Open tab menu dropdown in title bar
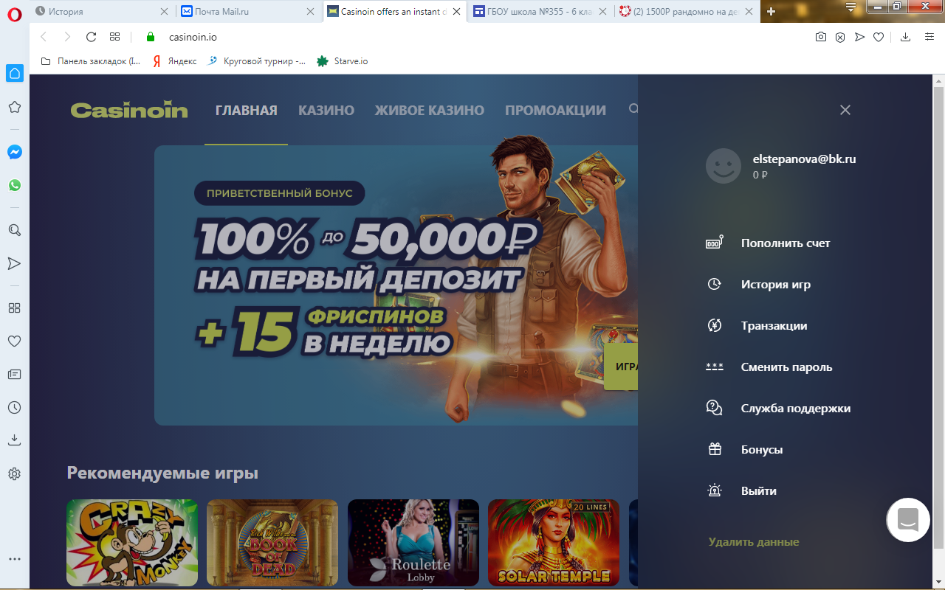 click(x=850, y=7)
